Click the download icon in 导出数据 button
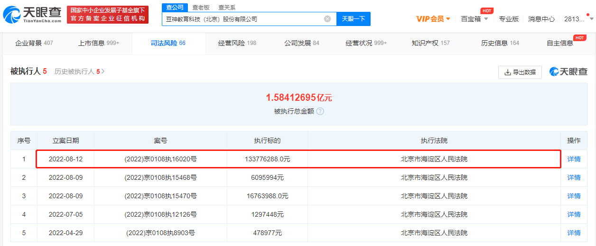Screen dimensions: 596x246 pyautogui.click(x=508, y=72)
